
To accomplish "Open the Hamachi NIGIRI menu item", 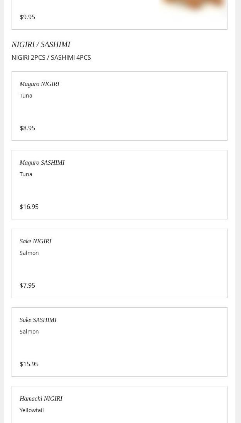I will click(x=41, y=398).
